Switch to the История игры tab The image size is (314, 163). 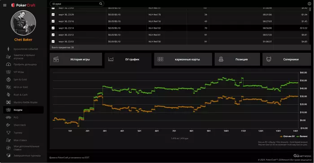76,59
